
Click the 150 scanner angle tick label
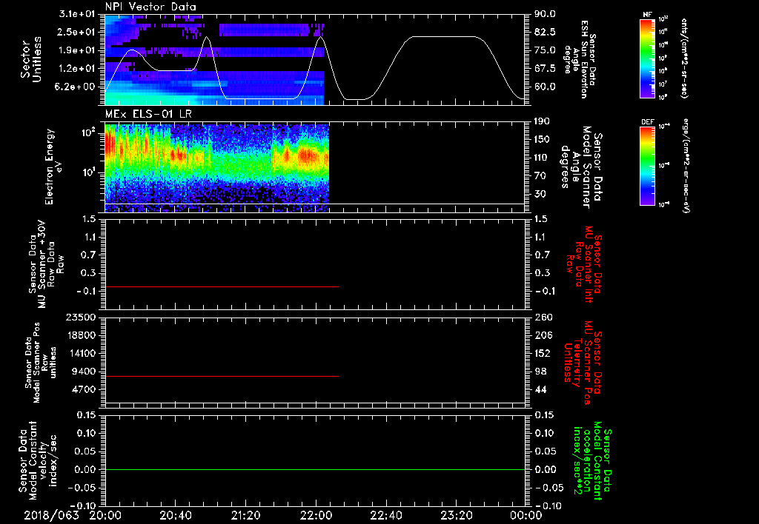[x=542, y=139]
